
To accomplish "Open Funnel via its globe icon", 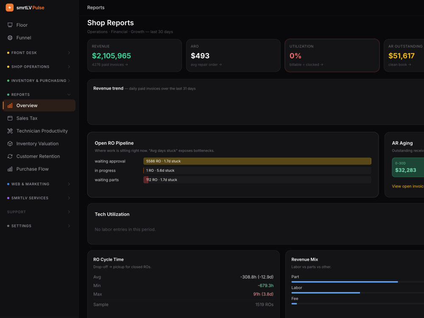I will (10, 38).
